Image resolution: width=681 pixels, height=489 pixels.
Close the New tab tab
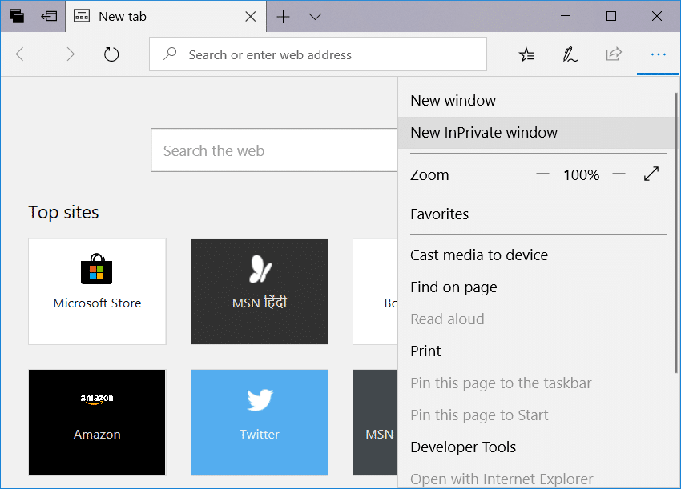[250, 16]
